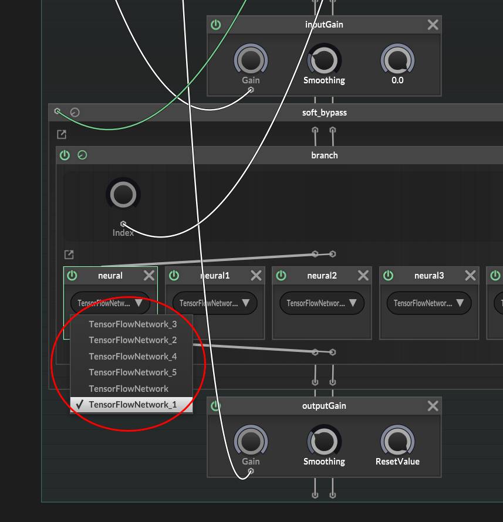Click the soft_bypass parameter connection dot

(58, 111)
